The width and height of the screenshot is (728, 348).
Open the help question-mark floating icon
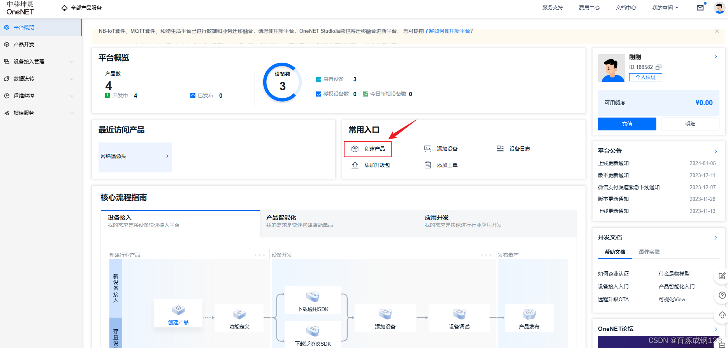(721, 295)
